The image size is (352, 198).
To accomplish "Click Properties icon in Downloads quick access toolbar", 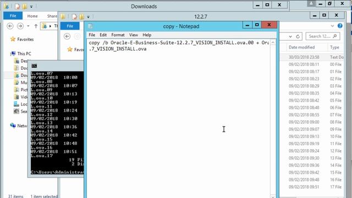I will tap(17, 7).
